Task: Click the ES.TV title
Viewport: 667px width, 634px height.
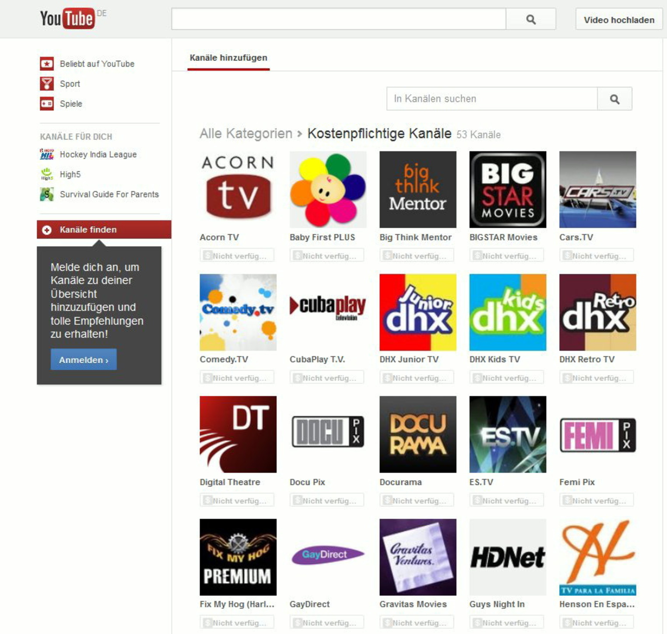Action: [481, 482]
